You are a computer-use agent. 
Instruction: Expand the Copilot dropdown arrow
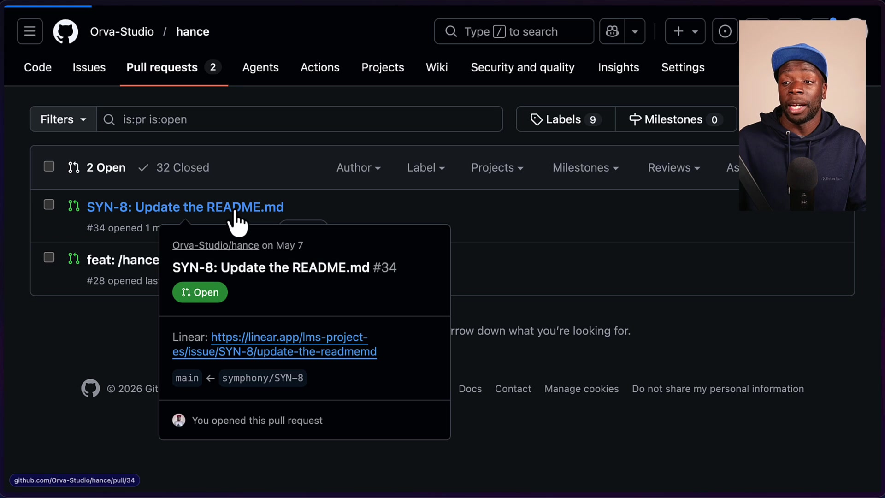point(635,31)
